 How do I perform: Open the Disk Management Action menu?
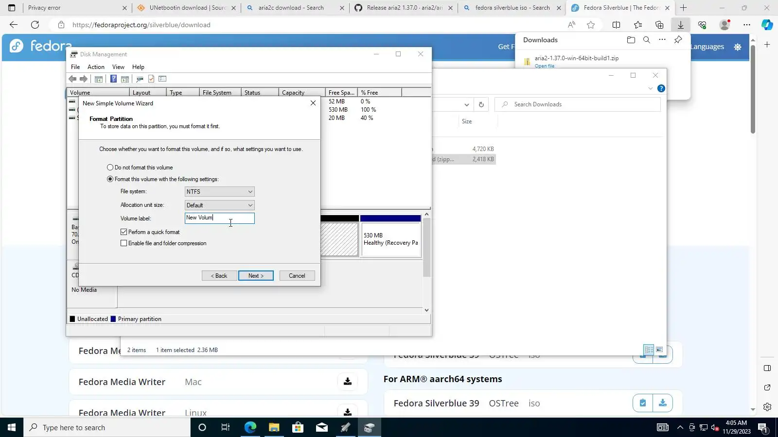click(96, 67)
